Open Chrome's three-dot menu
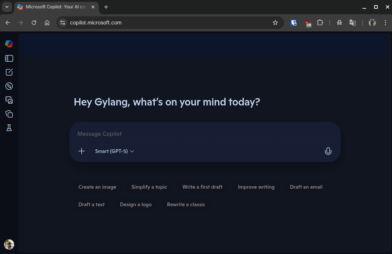Viewport: 392px width, 254px height. [x=385, y=23]
